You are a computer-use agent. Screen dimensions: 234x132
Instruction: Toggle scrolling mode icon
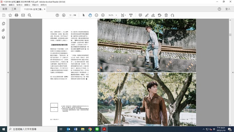point(131,15)
